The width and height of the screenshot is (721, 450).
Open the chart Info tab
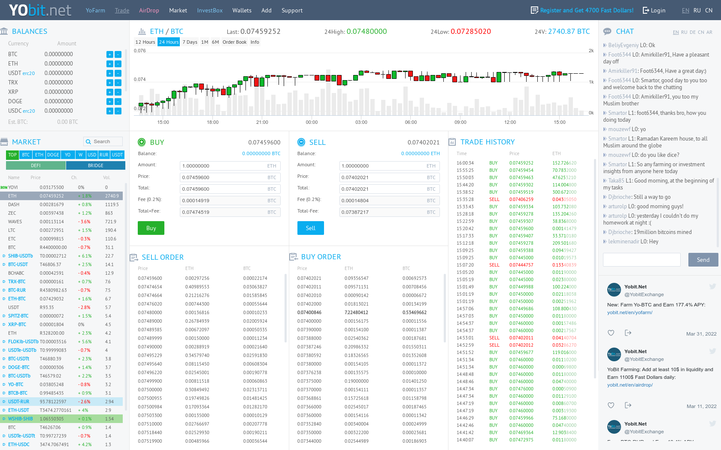tap(255, 42)
